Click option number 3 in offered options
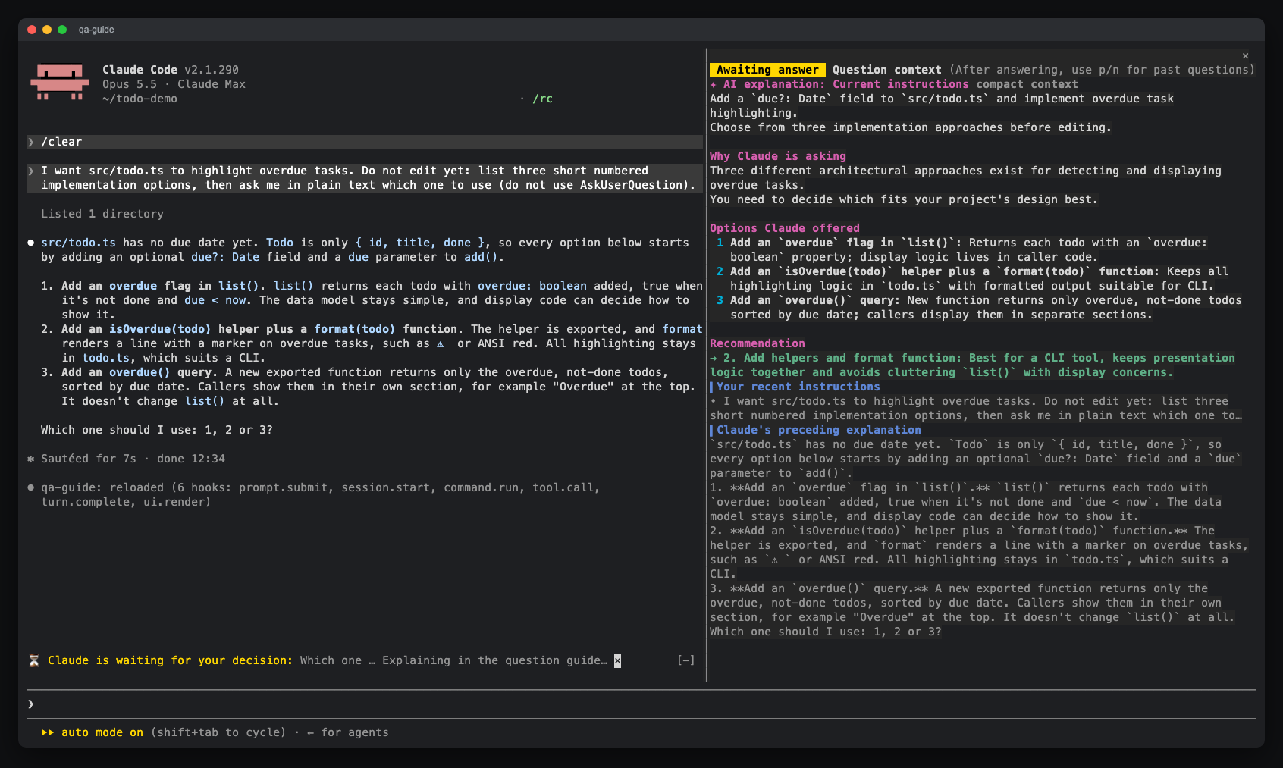Image resolution: width=1283 pixels, height=768 pixels. 720,300
